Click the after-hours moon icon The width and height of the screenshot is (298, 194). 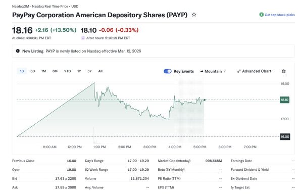click(83, 38)
